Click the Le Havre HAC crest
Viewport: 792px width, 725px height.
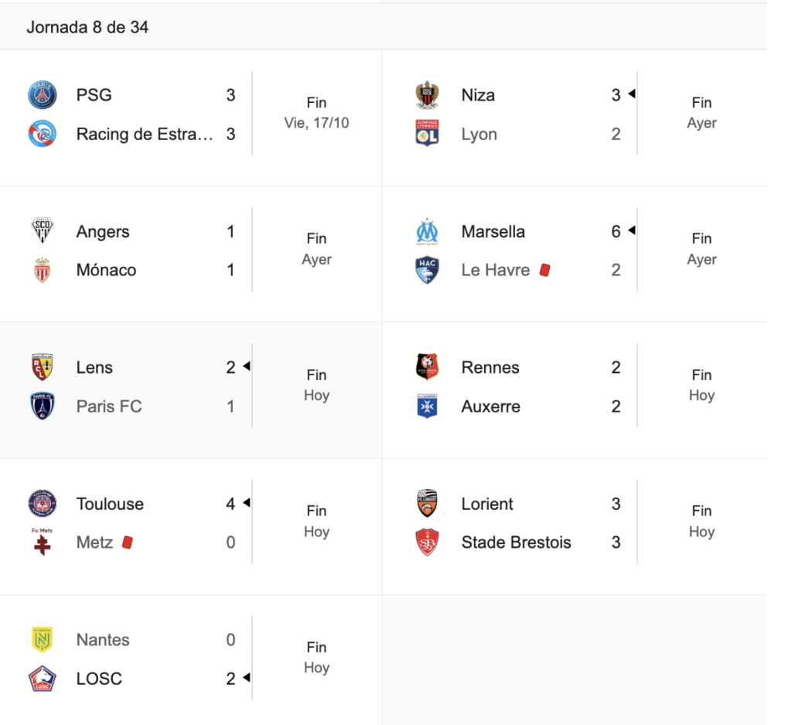tap(428, 270)
